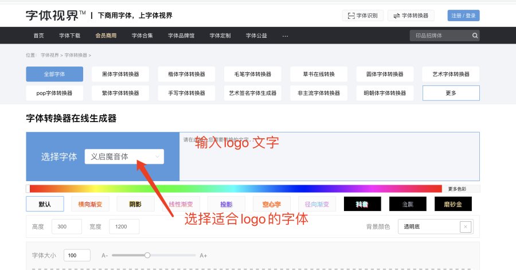Enable the 空心字 hollow text effect

click(272, 204)
